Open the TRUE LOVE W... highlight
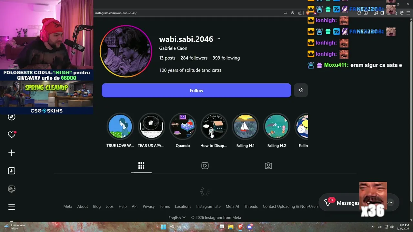 pyautogui.click(x=120, y=130)
